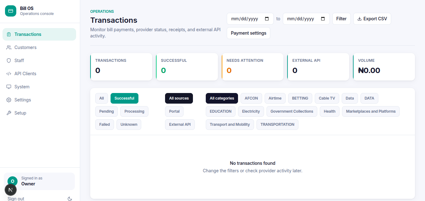
Task: Click the "No transactions found" message
Action: pyautogui.click(x=252, y=163)
